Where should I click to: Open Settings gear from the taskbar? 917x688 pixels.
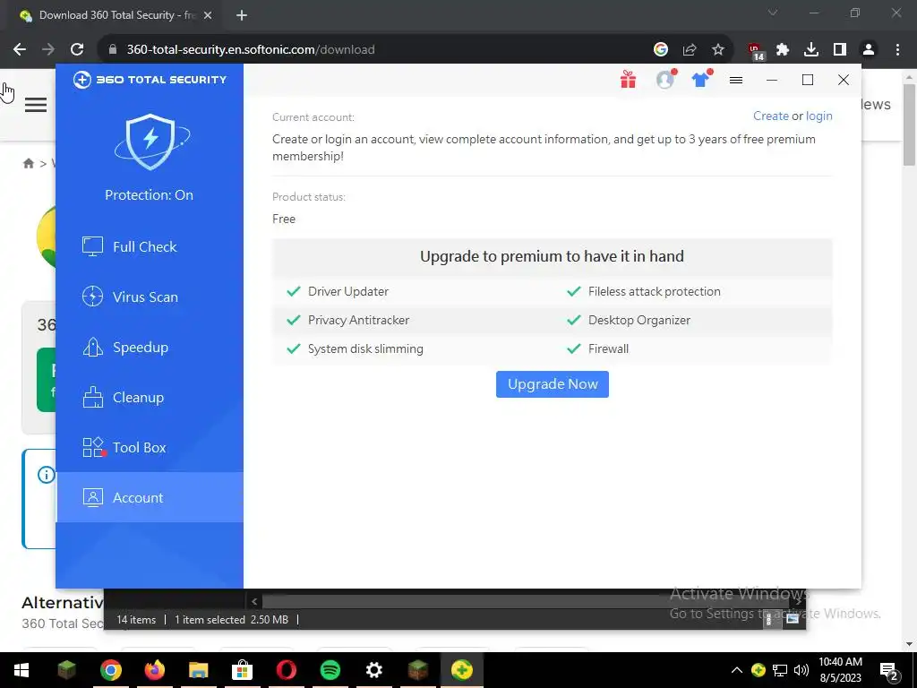(x=373, y=670)
